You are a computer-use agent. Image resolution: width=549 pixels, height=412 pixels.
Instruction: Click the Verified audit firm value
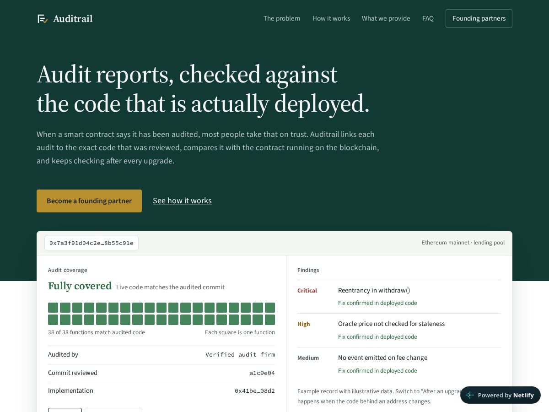click(240, 354)
